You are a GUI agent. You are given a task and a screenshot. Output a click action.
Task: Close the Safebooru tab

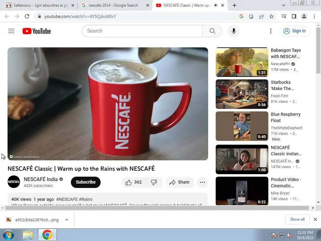click(x=73, y=6)
